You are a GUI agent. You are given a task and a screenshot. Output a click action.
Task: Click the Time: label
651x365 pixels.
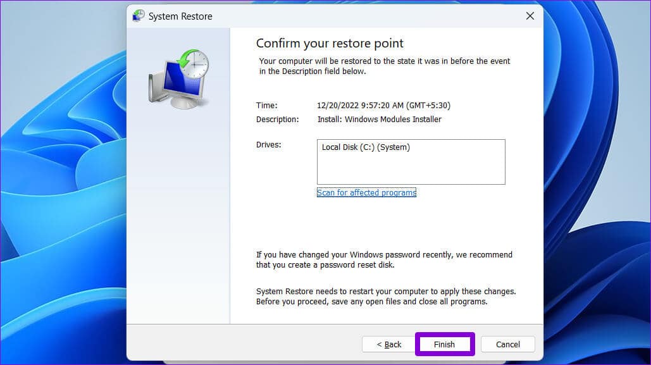click(x=266, y=106)
